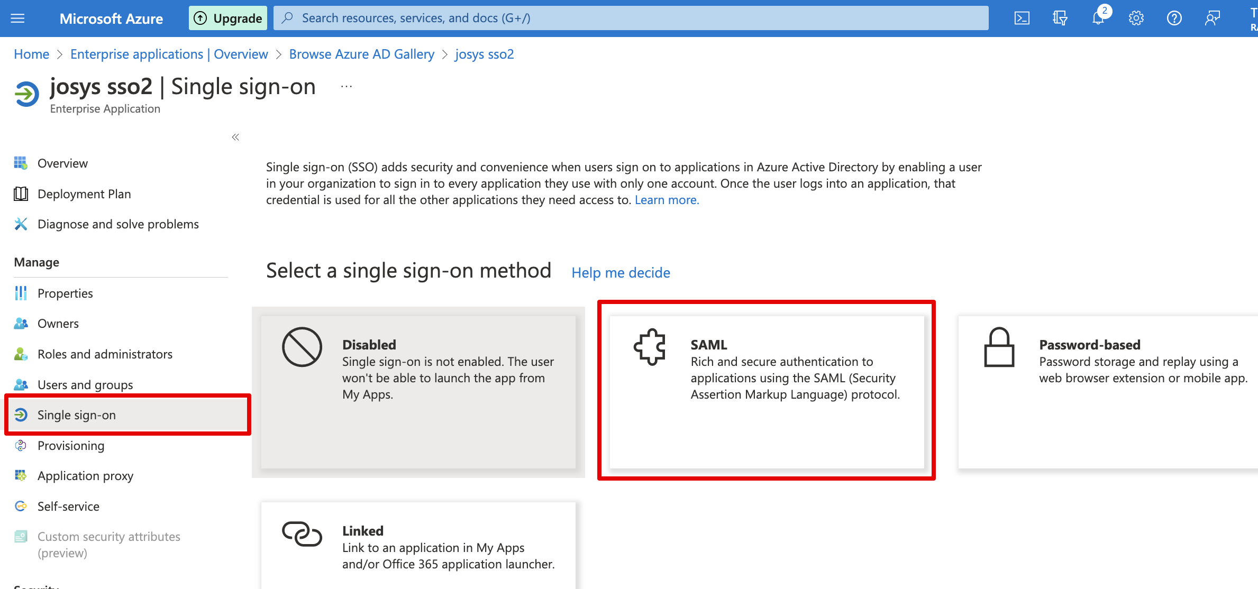
Task: Select the SAML puzzle piece card
Action: (766, 391)
